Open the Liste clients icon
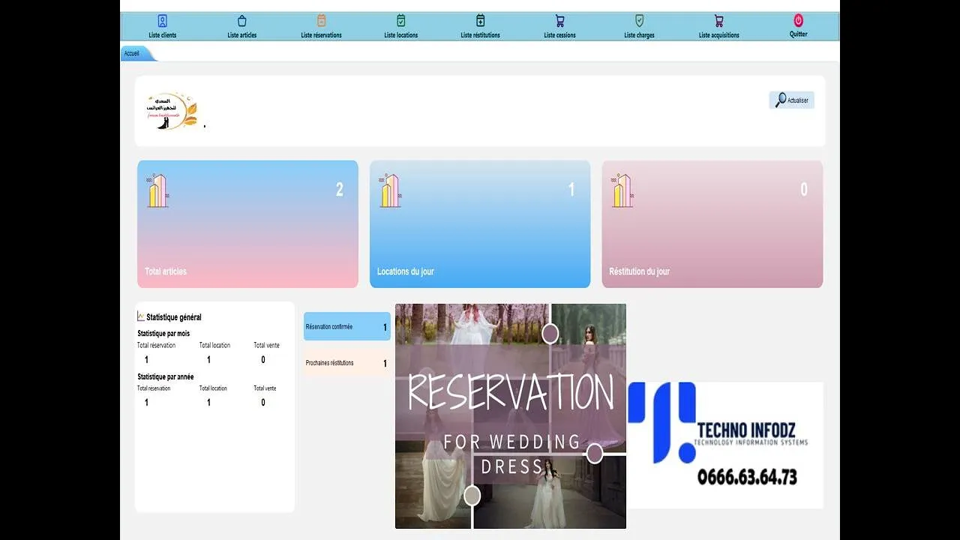The height and width of the screenshot is (540, 960). 163,21
